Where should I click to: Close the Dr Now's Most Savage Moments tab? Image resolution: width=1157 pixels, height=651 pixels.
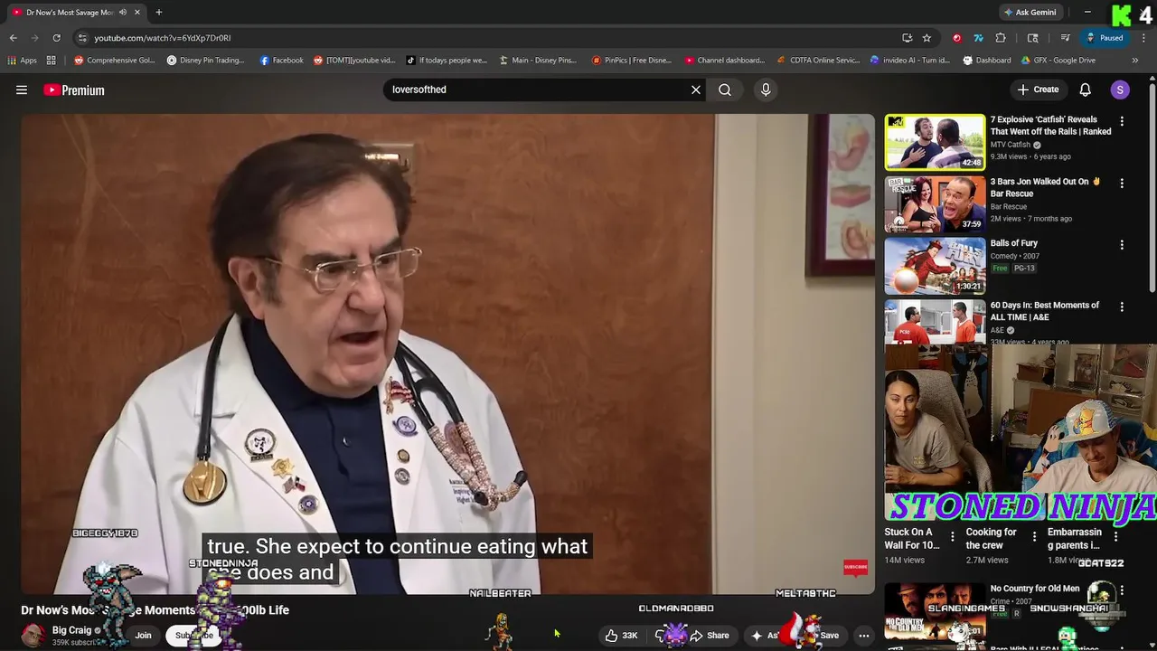click(137, 13)
